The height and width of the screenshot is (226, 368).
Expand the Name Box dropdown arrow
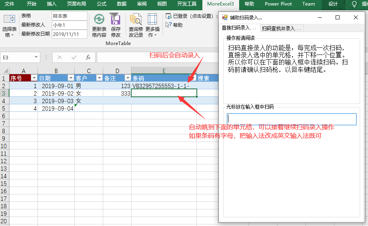pos(36,57)
